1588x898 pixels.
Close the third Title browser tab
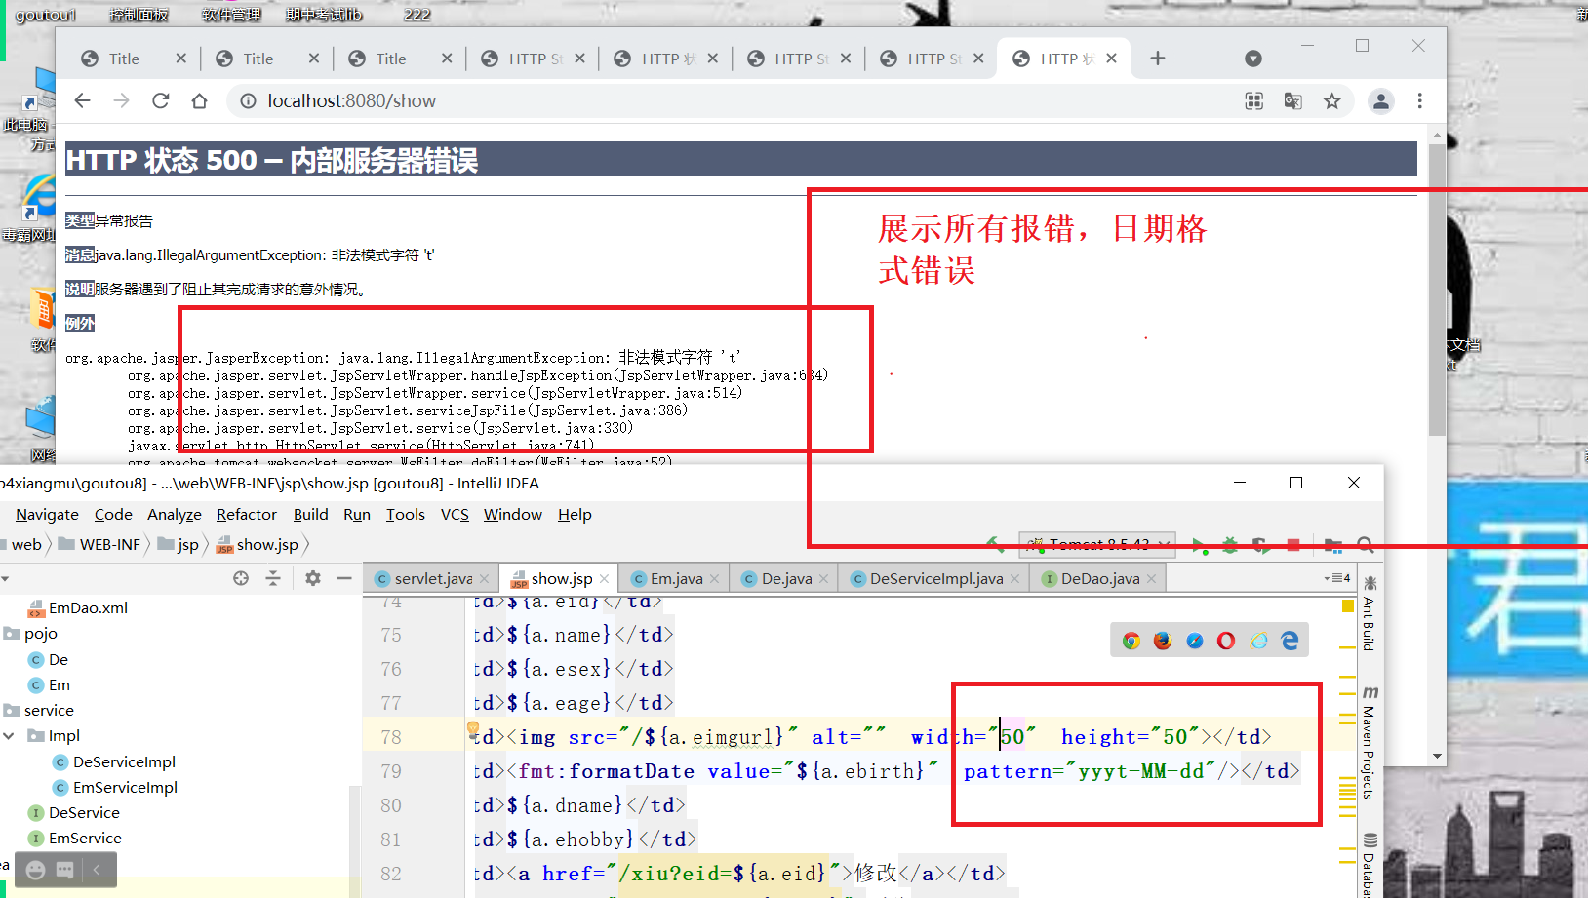pos(447,59)
